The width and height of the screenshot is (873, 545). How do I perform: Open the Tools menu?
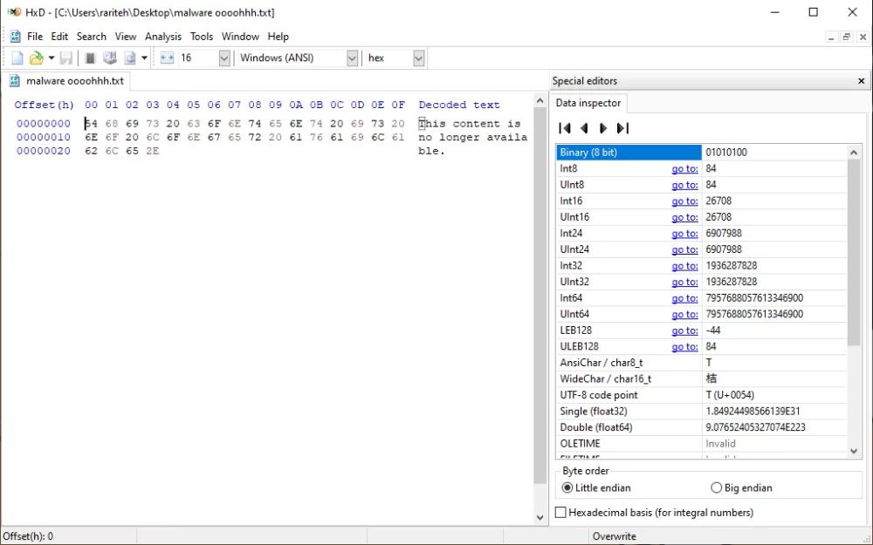(202, 37)
